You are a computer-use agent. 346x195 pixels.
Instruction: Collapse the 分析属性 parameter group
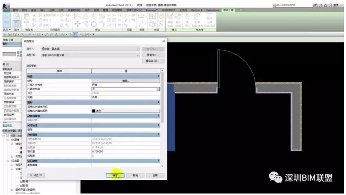coord(158,135)
